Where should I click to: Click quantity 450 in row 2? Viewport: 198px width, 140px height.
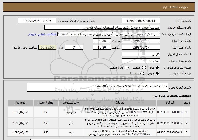[46, 123]
